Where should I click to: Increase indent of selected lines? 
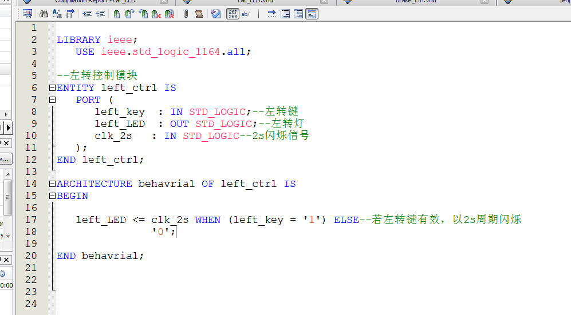[x=87, y=14]
